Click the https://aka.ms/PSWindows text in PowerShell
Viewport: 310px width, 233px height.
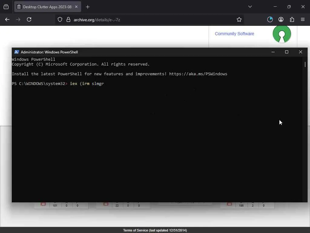(198, 74)
